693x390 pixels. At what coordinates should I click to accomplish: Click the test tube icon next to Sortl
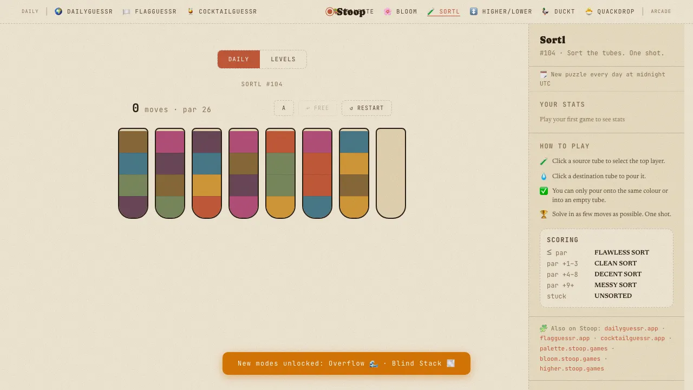(x=431, y=11)
